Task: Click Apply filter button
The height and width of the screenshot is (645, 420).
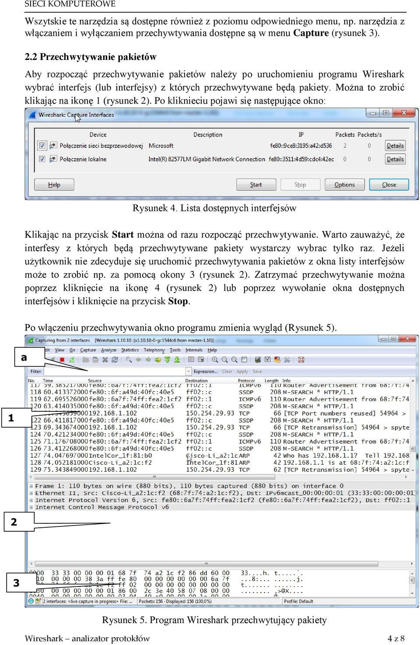Action: coord(242,372)
